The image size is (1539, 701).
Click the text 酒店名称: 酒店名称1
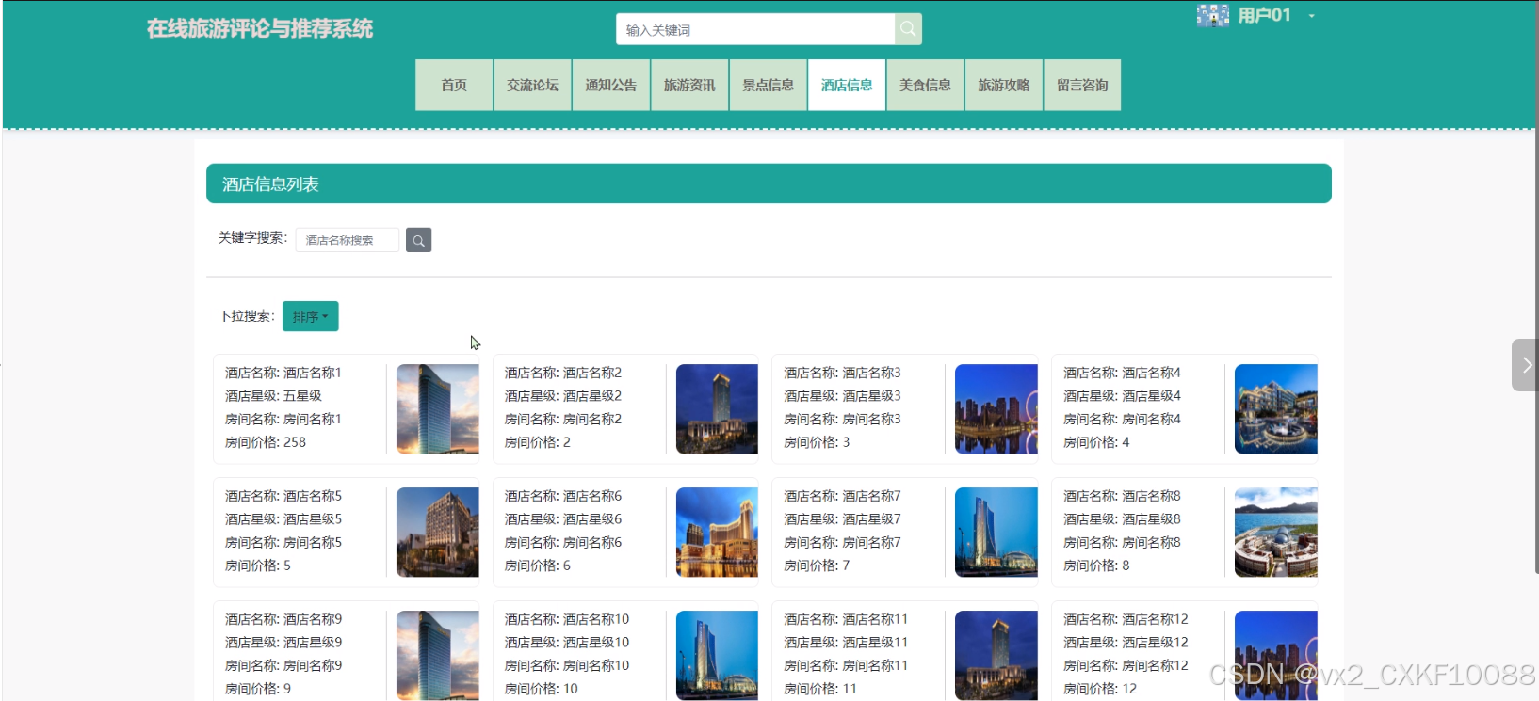pyautogui.click(x=283, y=373)
